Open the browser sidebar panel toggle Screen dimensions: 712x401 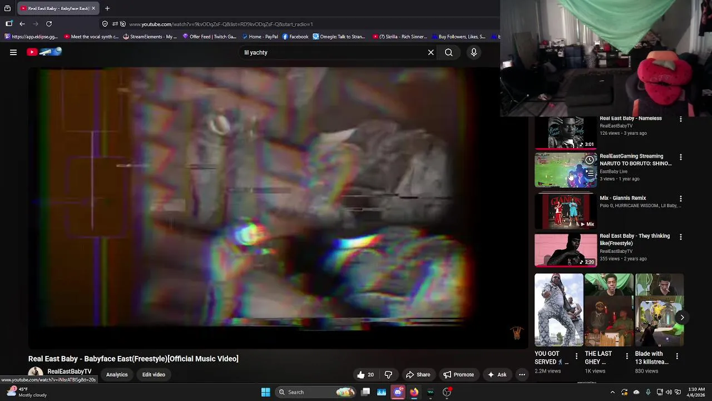(9, 24)
